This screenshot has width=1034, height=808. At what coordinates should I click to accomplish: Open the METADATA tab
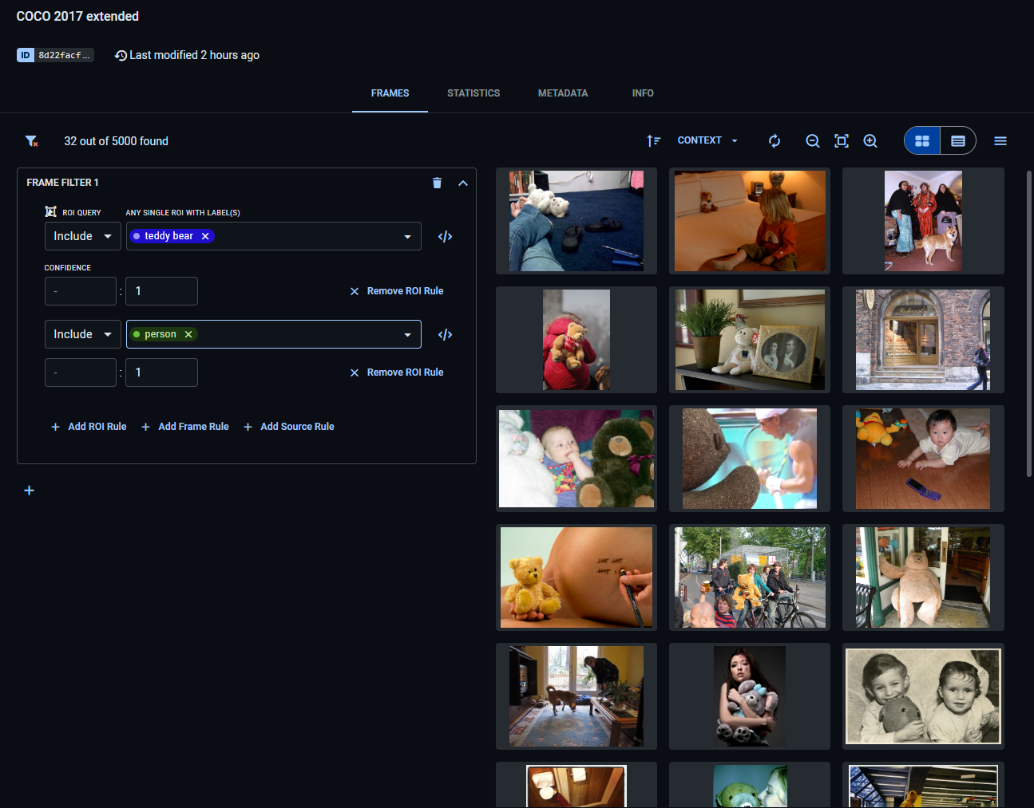pyautogui.click(x=562, y=93)
